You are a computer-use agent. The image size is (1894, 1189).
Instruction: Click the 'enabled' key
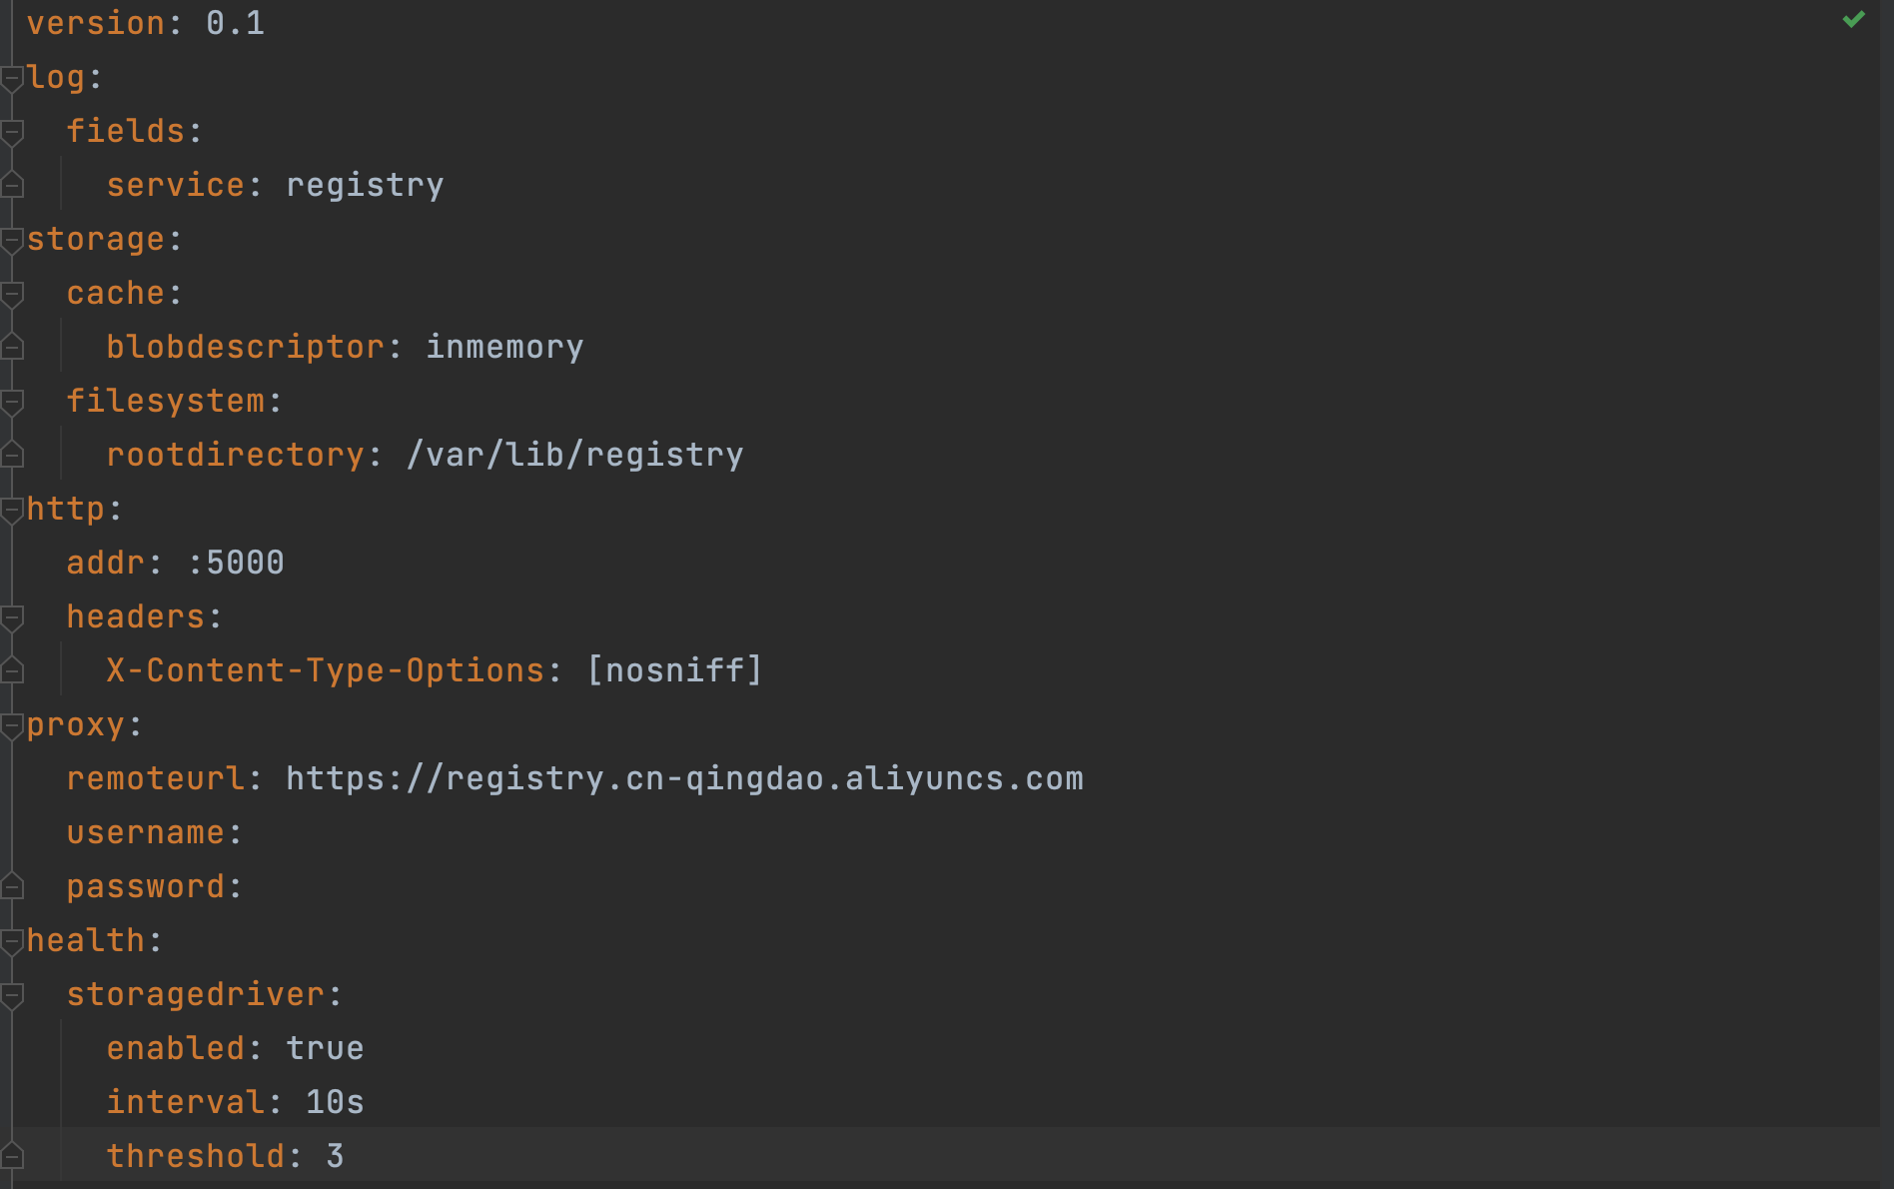[176, 1048]
